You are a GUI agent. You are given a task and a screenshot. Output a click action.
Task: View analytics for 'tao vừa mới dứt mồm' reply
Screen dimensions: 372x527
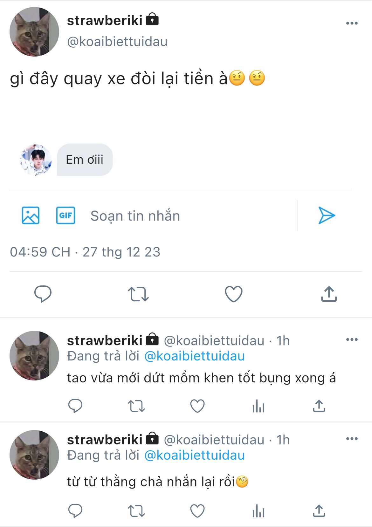[x=258, y=406]
